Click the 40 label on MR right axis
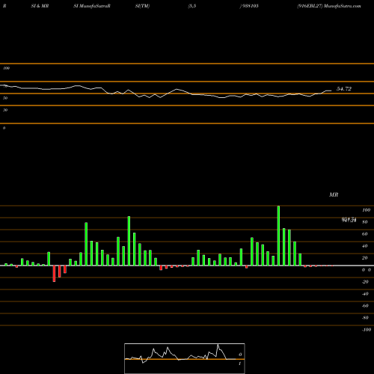Image resolution: width=374 pixels, height=374 pixels. click(x=365, y=246)
